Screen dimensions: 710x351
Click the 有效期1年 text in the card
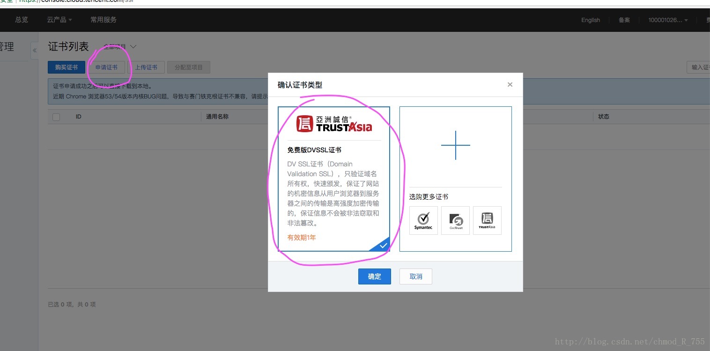[x=302, y=238]
